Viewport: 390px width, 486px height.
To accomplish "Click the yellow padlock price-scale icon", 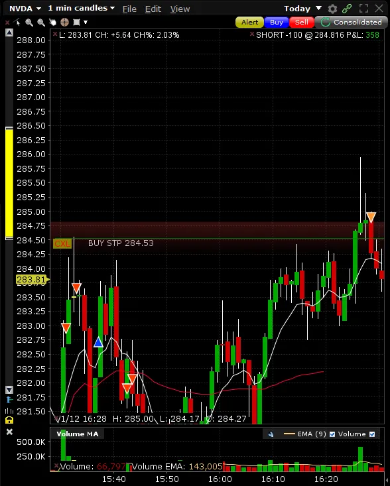I will [9, 420].
